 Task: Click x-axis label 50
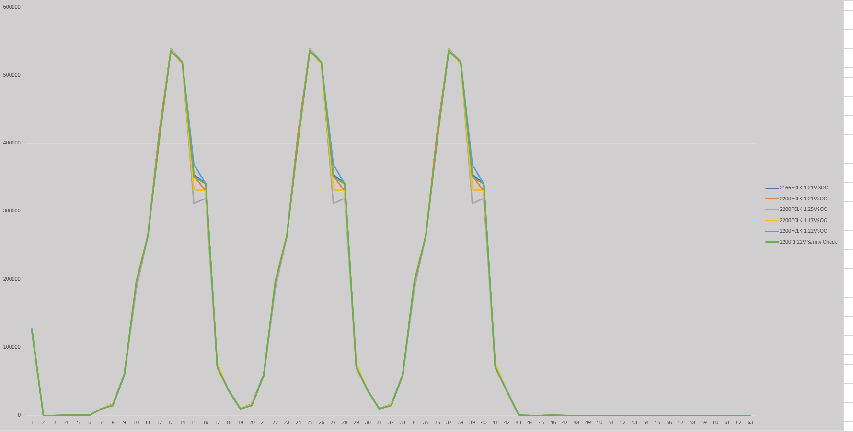coord(599,422)
